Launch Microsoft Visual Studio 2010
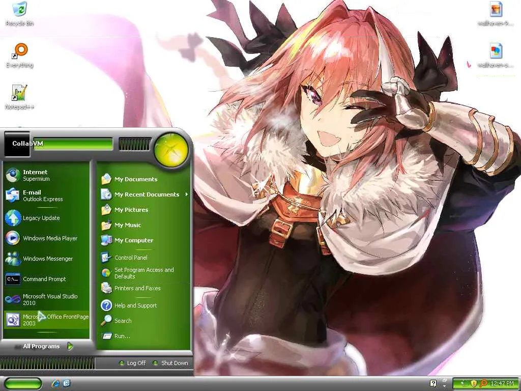The height and width of the screenshot is (391, 521). (46, 299)
